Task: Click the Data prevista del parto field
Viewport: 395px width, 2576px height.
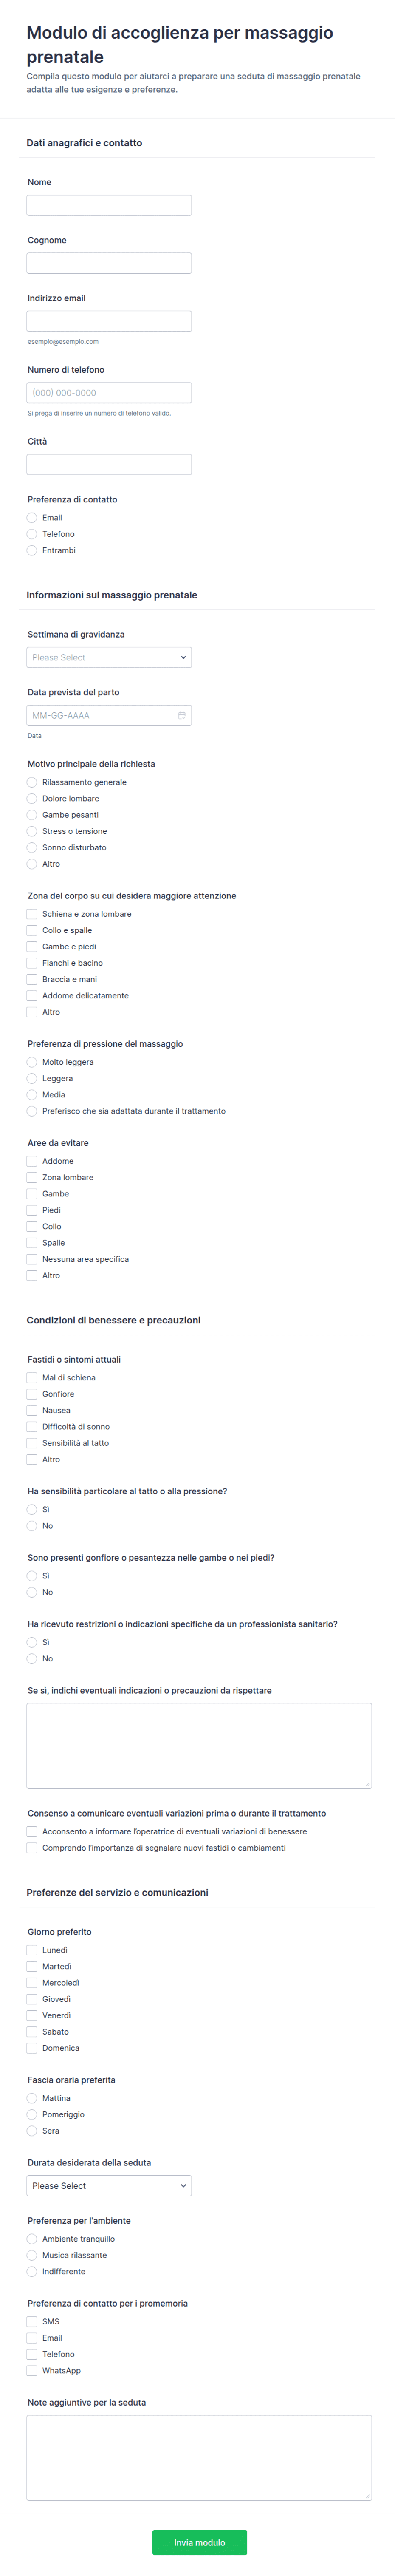Action: pos(100,715)
